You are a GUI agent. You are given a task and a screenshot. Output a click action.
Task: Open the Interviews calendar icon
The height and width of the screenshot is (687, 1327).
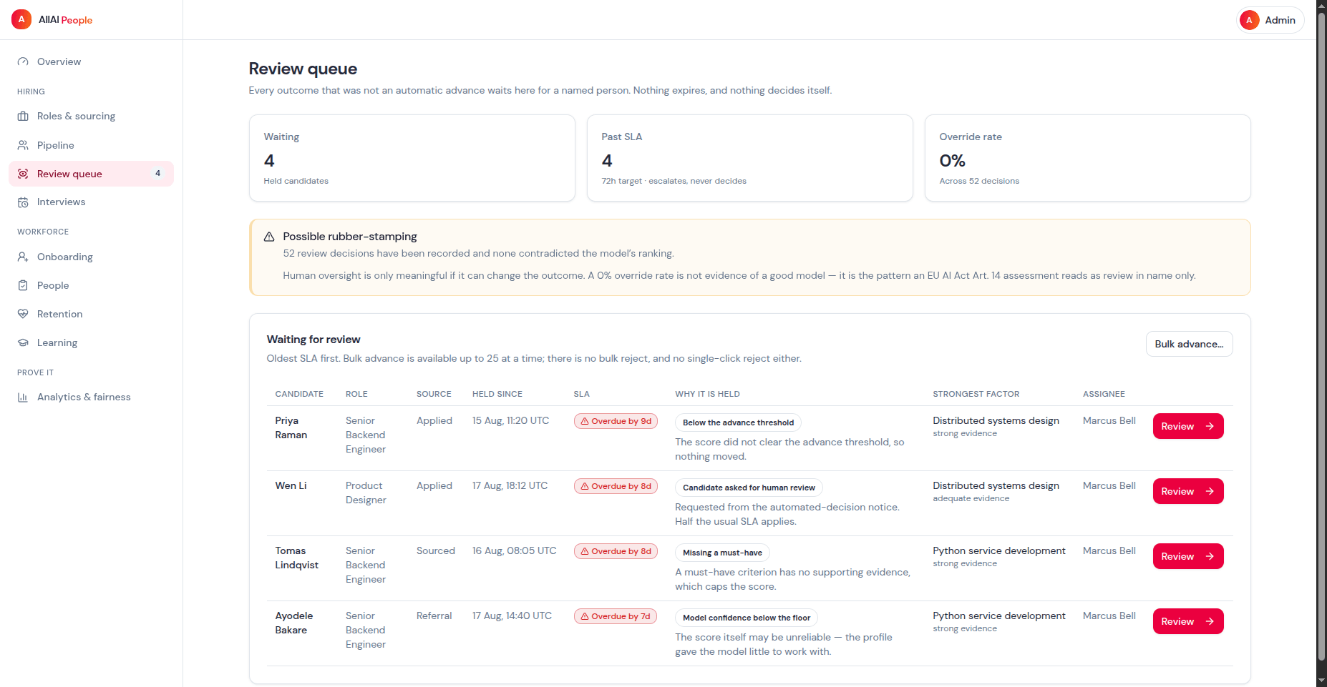pos(23,202)
